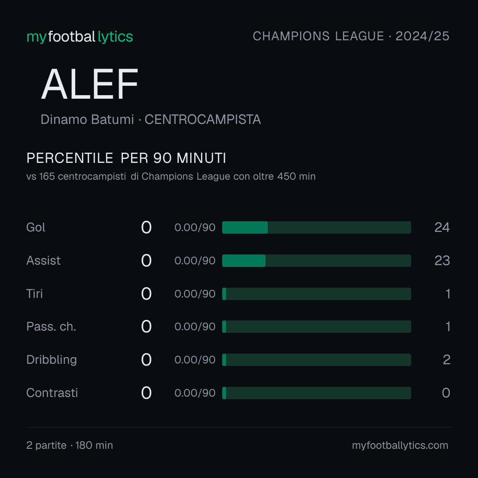478x478 pixels.
Task: Click the ALEF player name heading
Action: click(89, 85)
